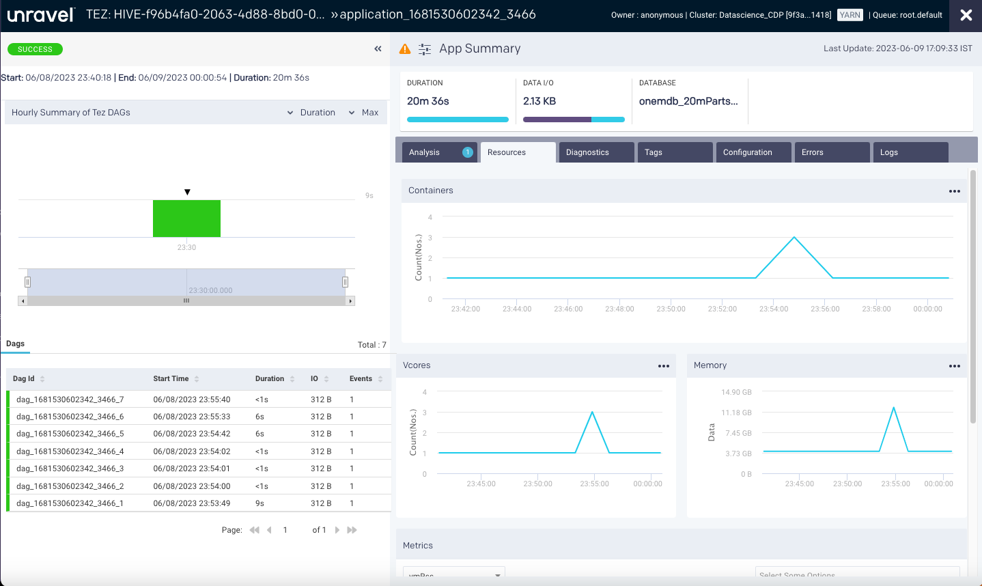Click the orange warning triangle icon

405,48
